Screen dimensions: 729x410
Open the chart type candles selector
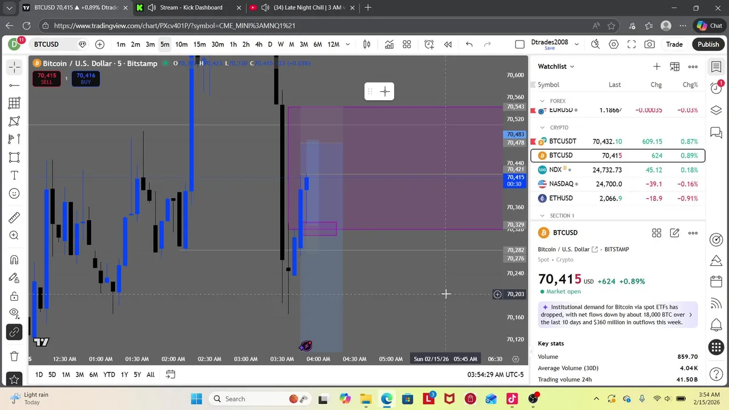click(367, 44)
